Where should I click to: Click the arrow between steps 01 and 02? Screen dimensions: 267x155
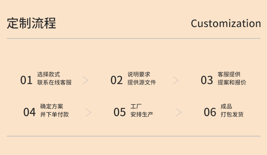pyautogui.click(x=86, y=80)
